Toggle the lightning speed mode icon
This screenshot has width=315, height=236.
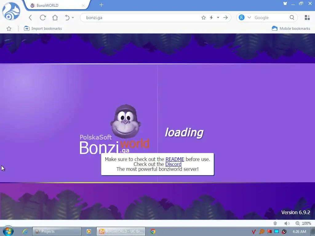point(211,18)
